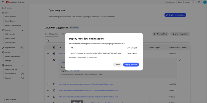Collapse the first expanded URL row
This screenshot has height=103, width=207.
(x=48, y=53)
